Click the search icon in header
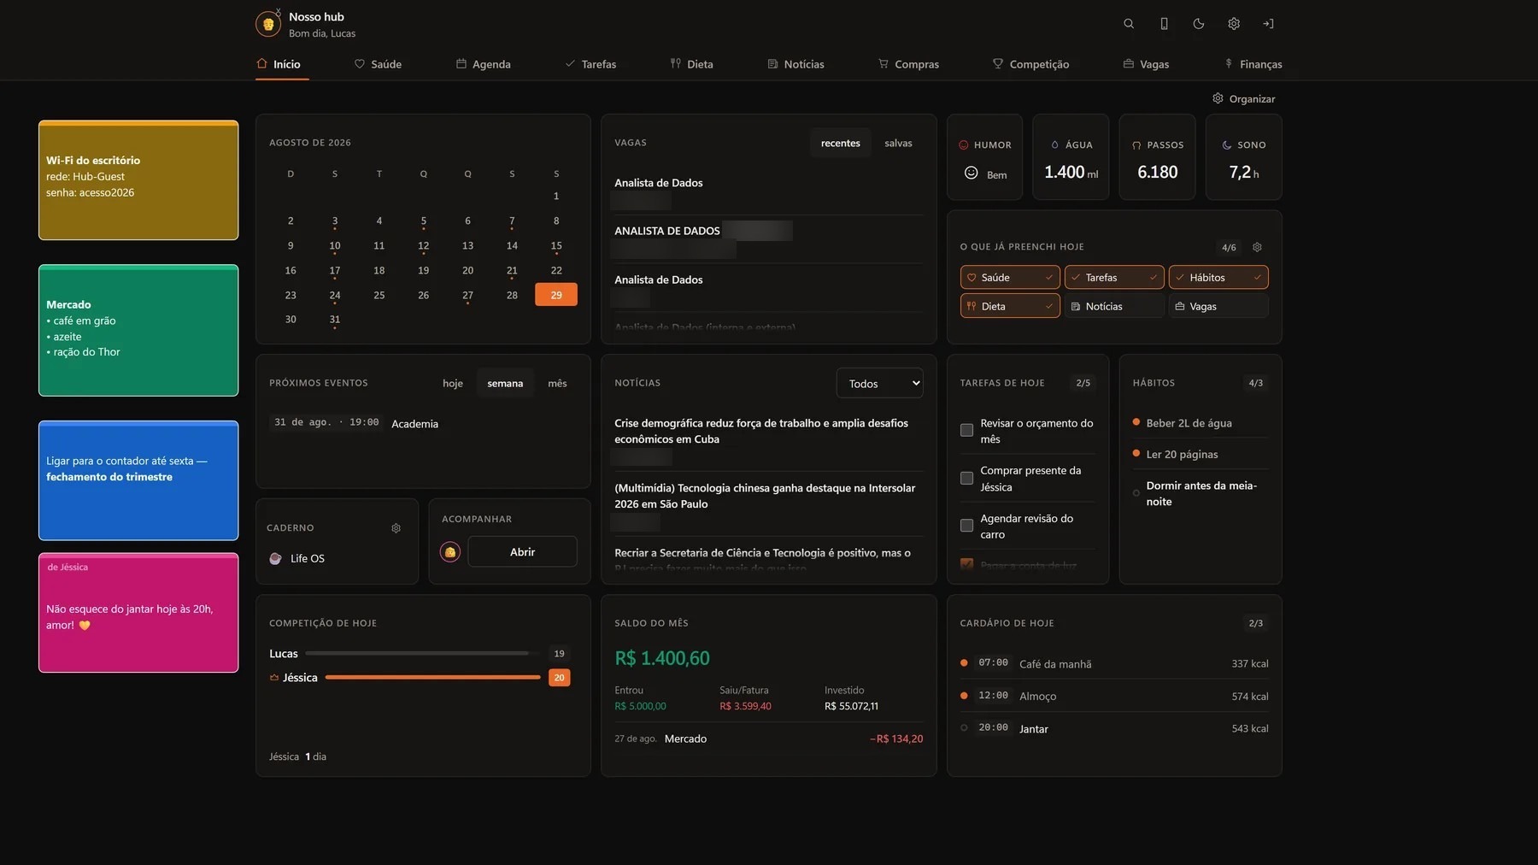 click(x=1129, y=24)
